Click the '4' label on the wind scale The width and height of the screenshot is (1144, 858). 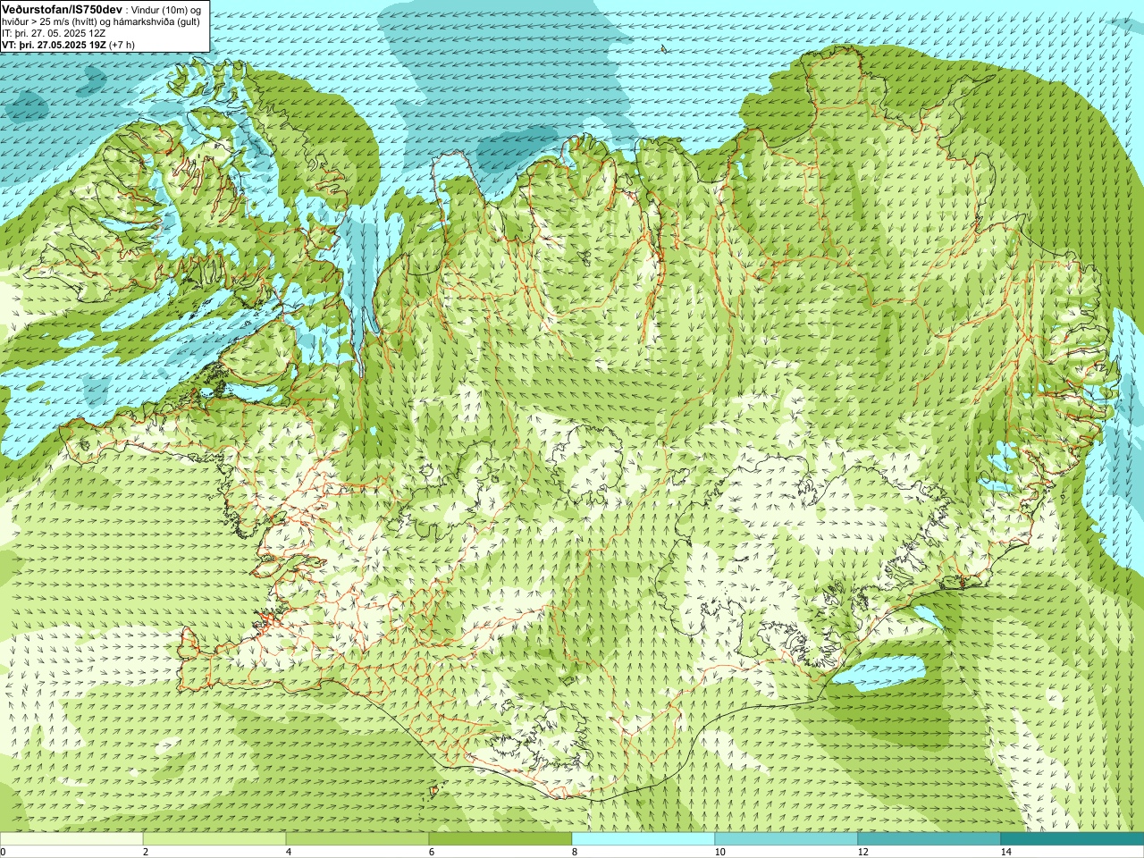tap(290, 852)
